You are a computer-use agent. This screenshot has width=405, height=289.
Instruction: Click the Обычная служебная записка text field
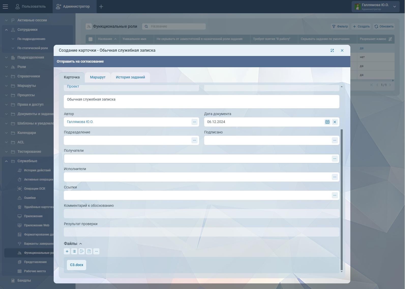coord(201,101)
